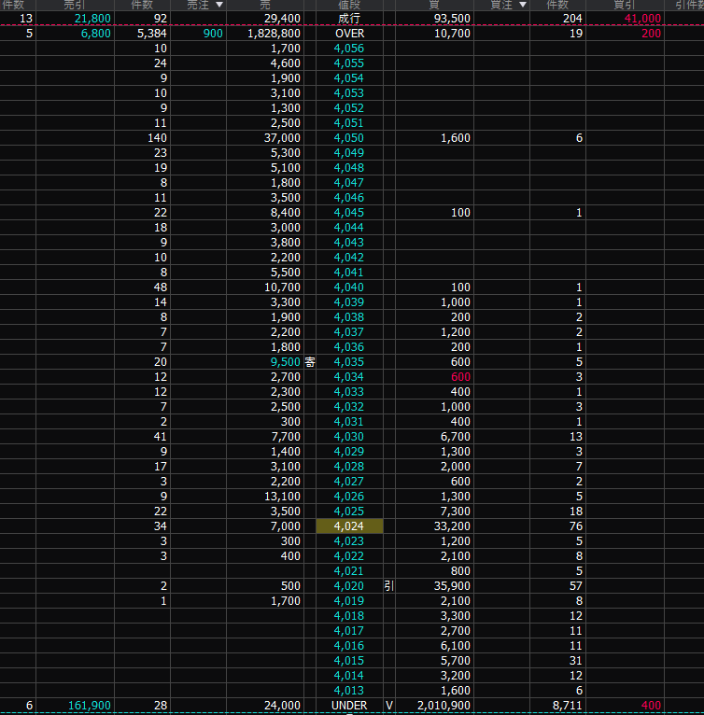
Task: Click the V marker next to UNDER
Action: (x=389, y=706)
